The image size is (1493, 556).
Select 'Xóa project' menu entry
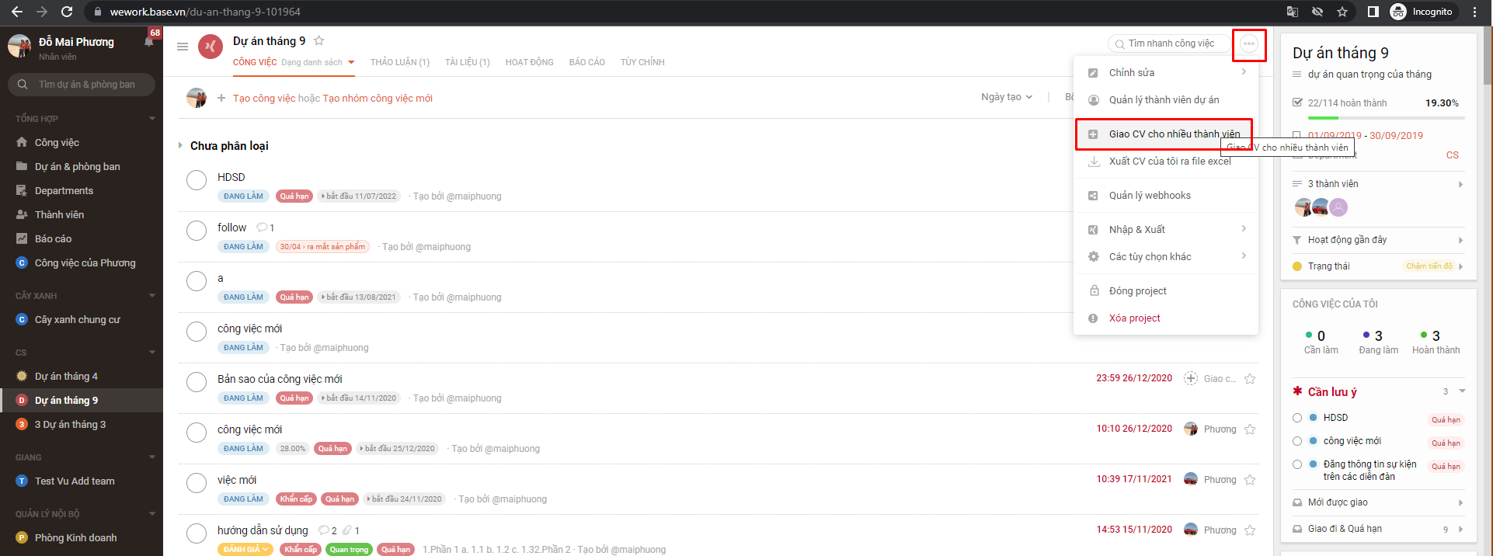pos(1165,318)
